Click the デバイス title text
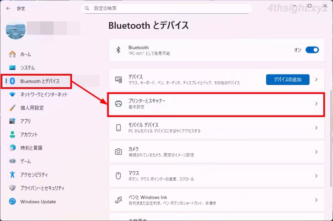 [x=135, y=77]
